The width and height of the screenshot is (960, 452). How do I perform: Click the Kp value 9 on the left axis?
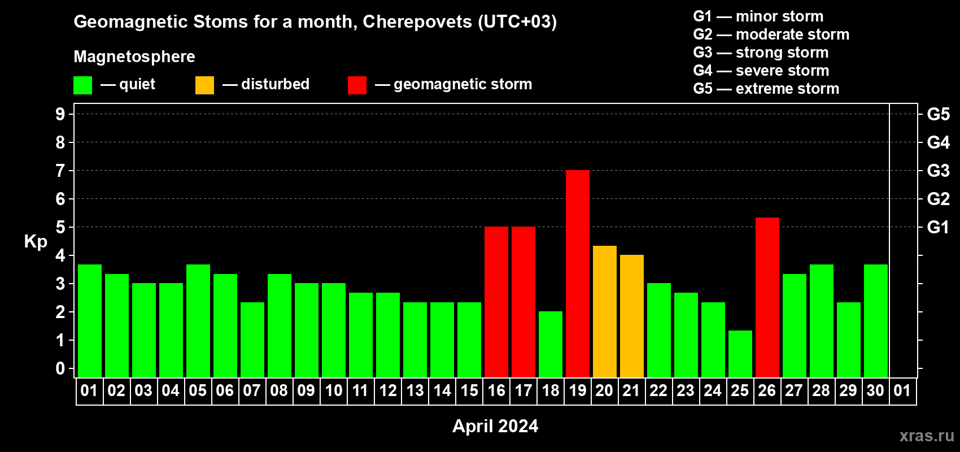[60, 114]
